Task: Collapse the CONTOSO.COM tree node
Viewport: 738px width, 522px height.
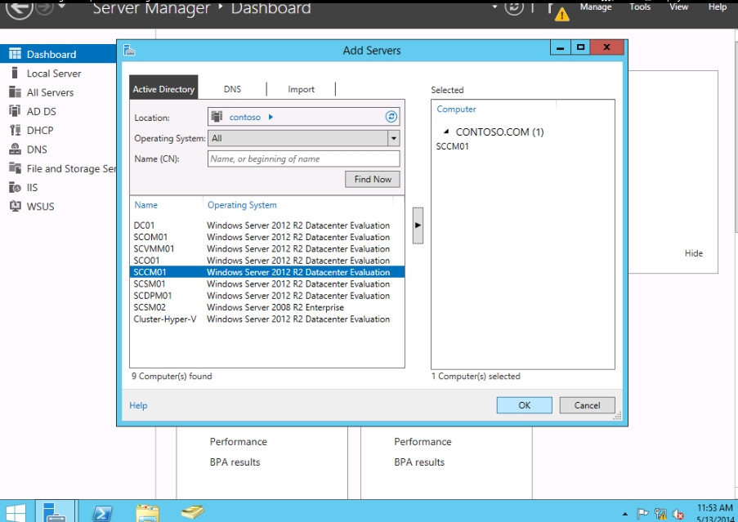Action: (x=446, y=132)
